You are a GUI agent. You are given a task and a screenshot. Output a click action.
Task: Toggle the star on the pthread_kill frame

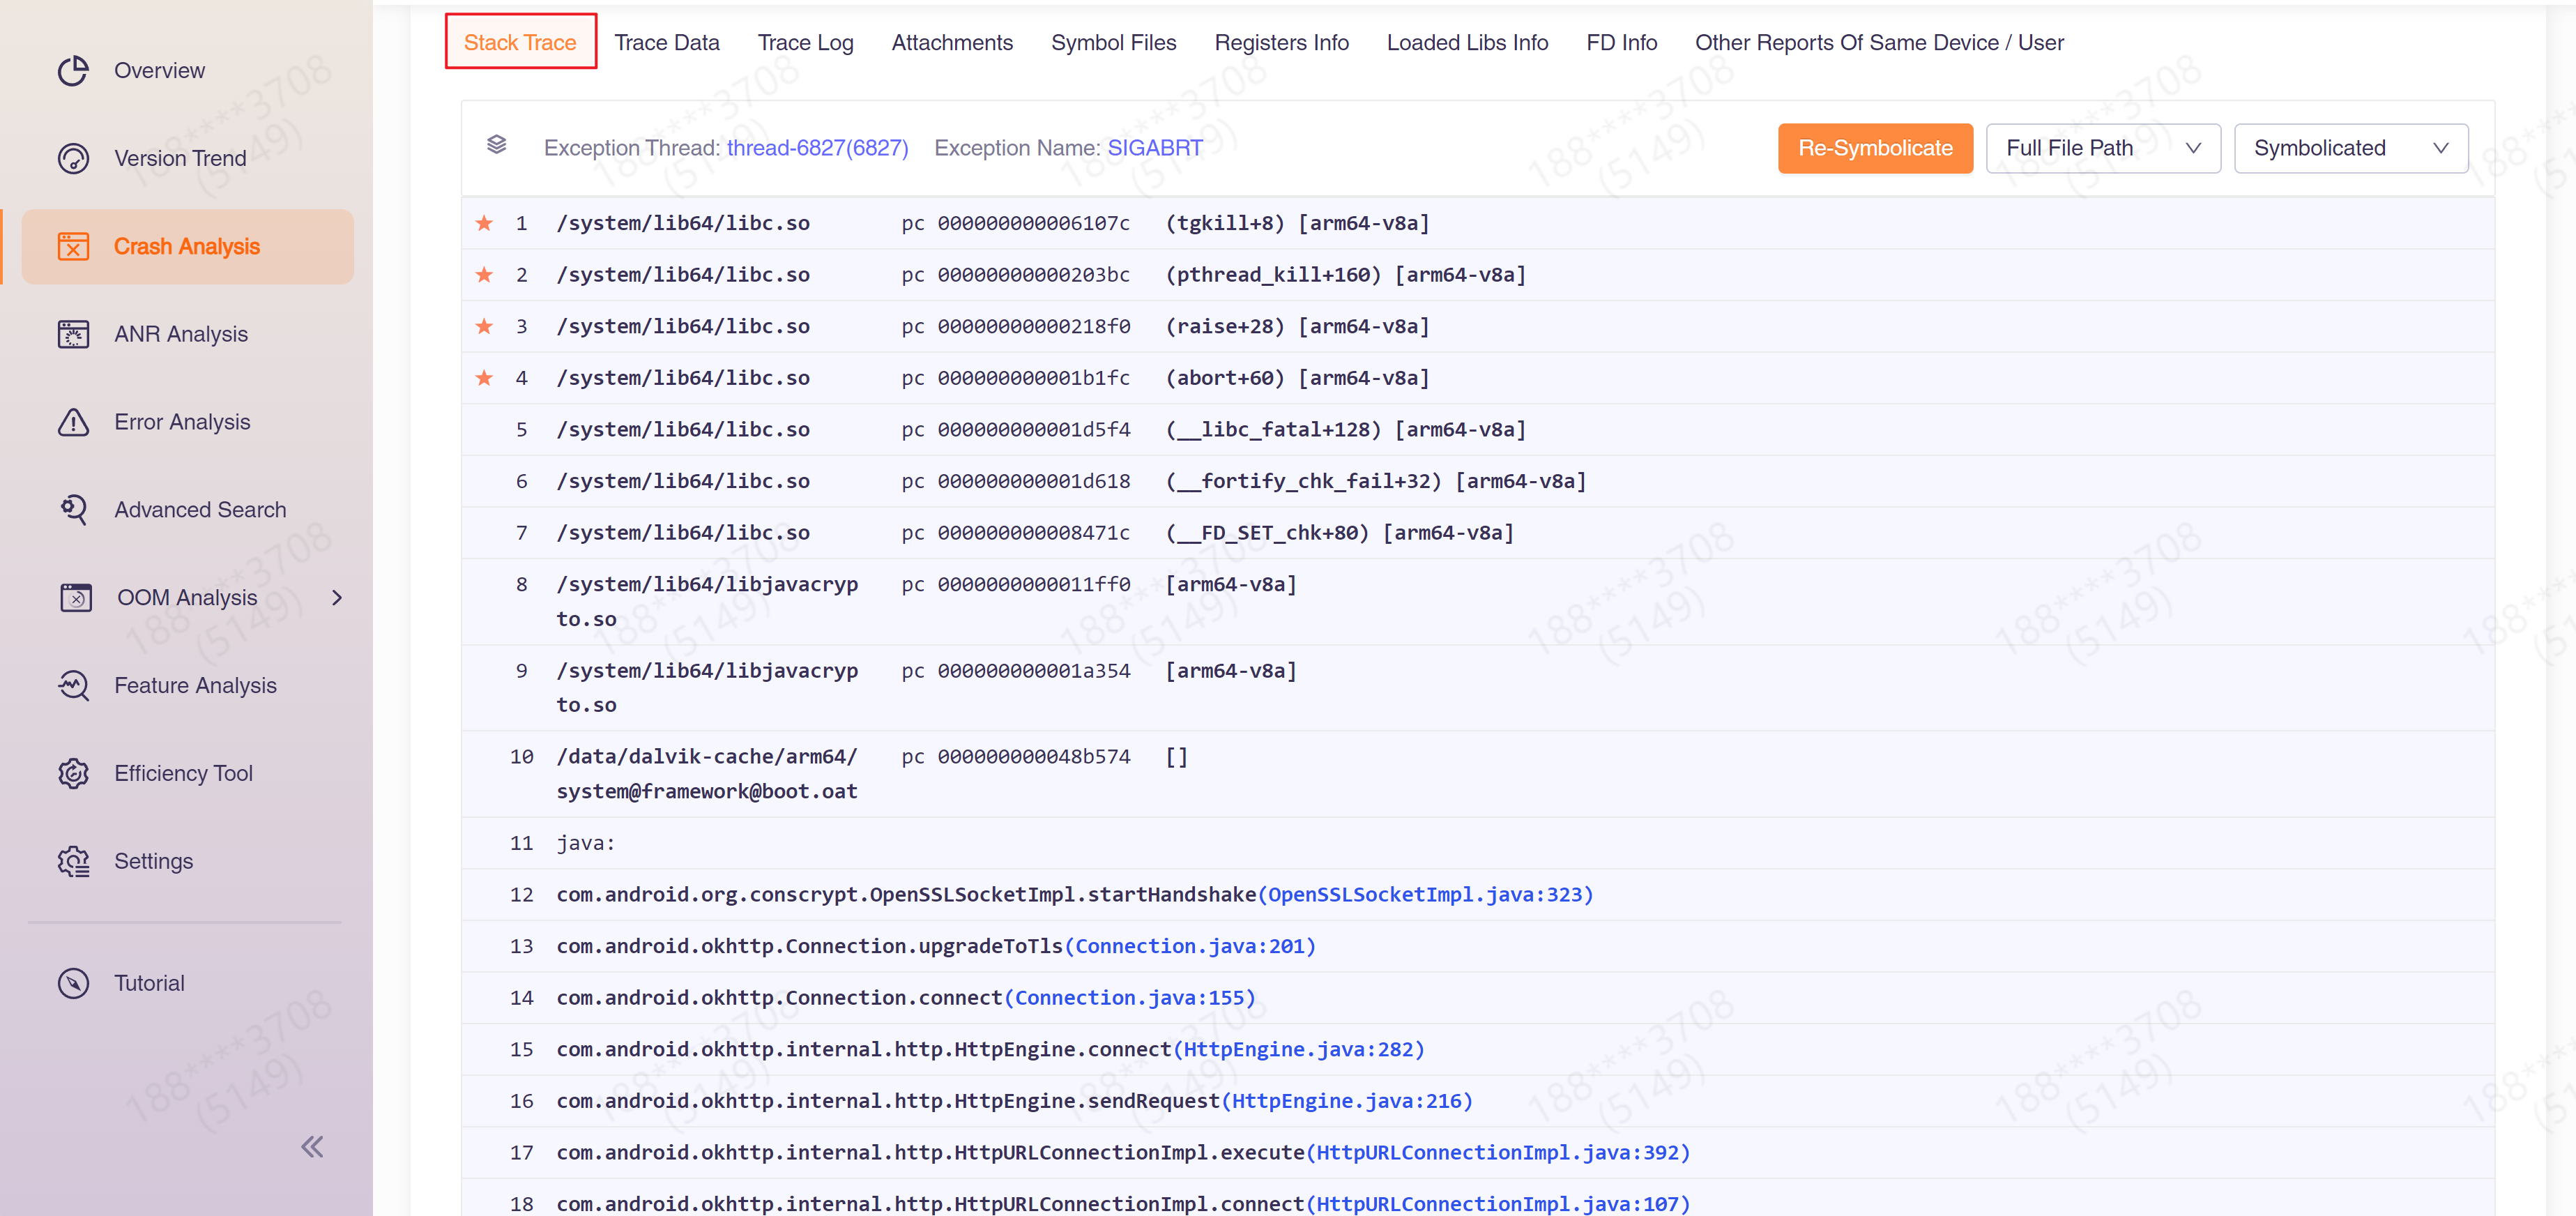pyautogui.click(x=484, y=275)
